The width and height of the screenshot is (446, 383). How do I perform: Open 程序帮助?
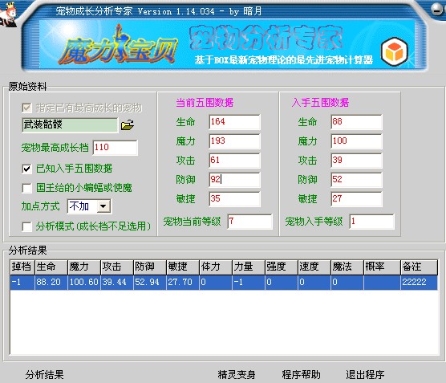(x=302, y=374)
